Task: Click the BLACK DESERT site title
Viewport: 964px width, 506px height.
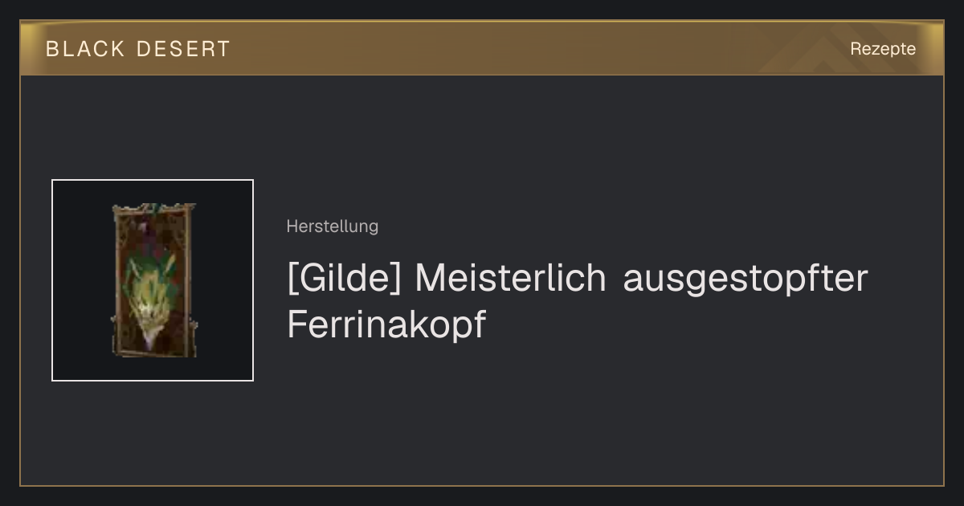Action: pyautogui.click(x=138, y=49)
